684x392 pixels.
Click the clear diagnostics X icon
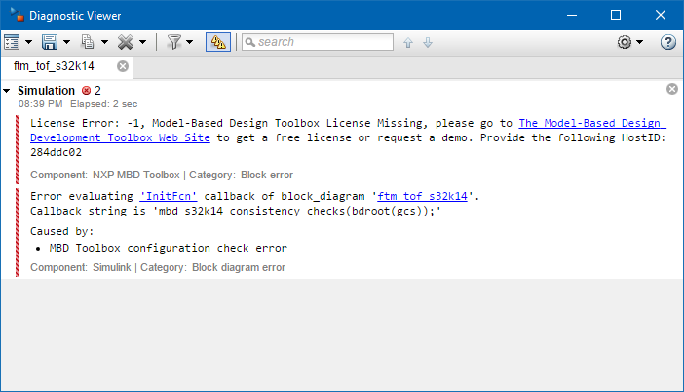pyautogui.click(x=126, y=42)
